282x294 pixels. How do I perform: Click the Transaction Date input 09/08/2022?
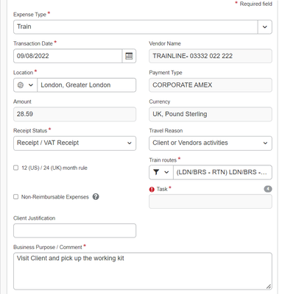coord(68,56)
